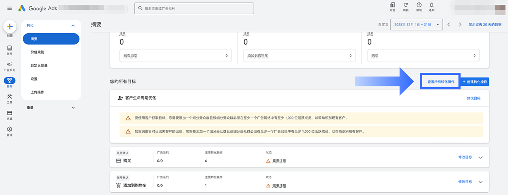This screenshot has height=195, width=508.
Task: Click 查看所有转化操作 link
Action: [440, 82]
